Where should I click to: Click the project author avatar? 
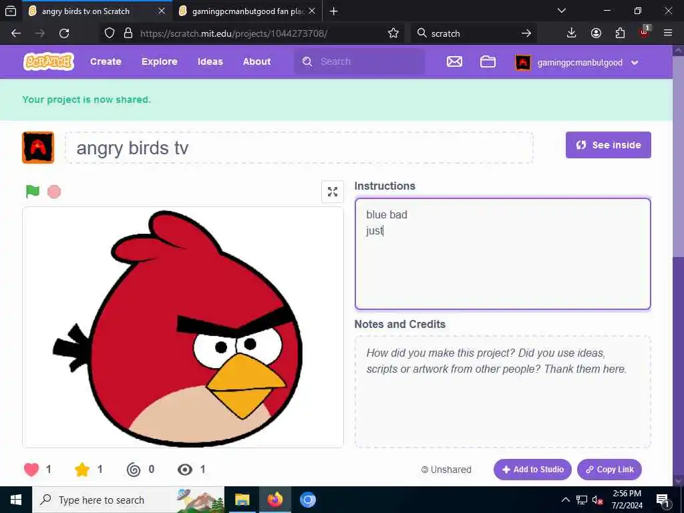click(x=38, y=148)
